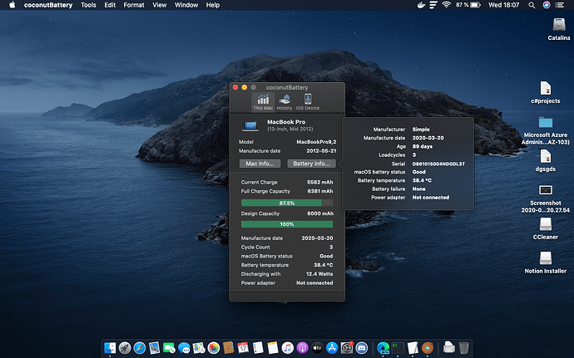Click the Wi-Fi status icon

pyautogui.click(x=446, y=5)
